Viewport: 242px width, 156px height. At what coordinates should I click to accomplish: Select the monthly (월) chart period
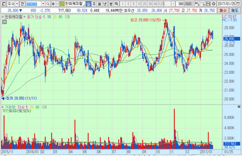point(100,3)
